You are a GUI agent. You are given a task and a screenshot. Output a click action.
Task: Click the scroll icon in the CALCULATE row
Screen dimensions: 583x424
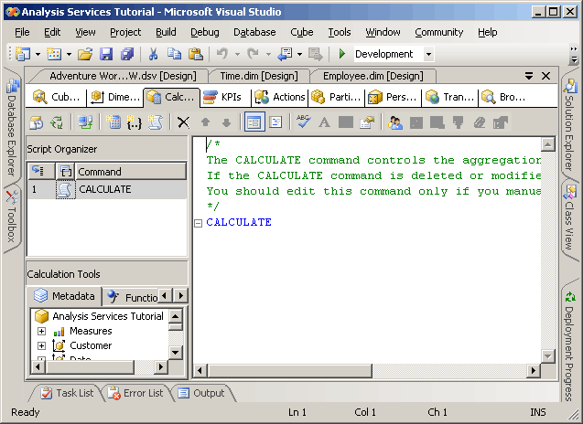click(65, 190)
